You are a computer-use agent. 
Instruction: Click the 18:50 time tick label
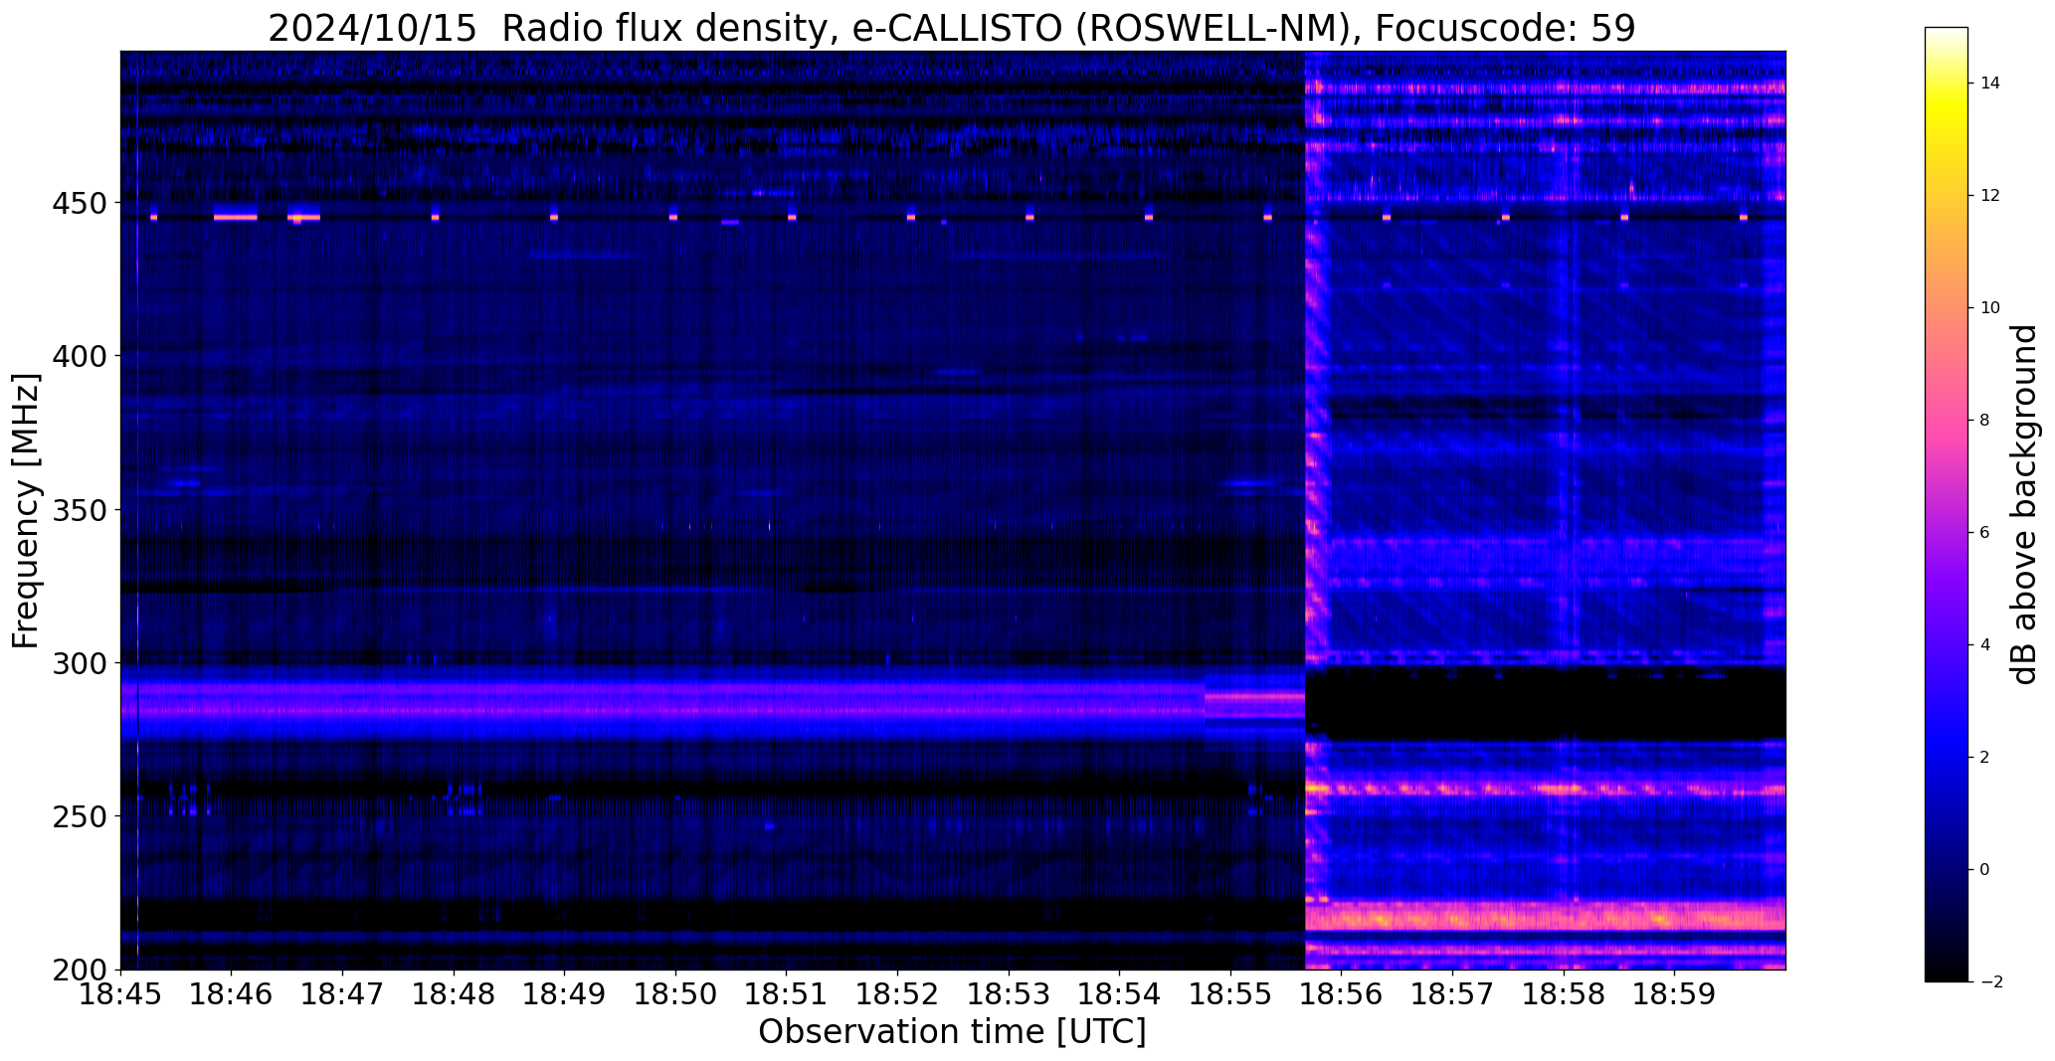click(676, 994)
